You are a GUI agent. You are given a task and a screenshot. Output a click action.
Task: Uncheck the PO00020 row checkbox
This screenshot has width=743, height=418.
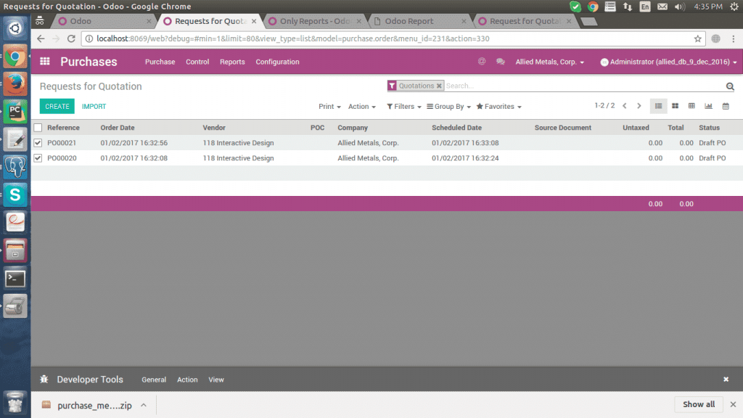point(38,158)
